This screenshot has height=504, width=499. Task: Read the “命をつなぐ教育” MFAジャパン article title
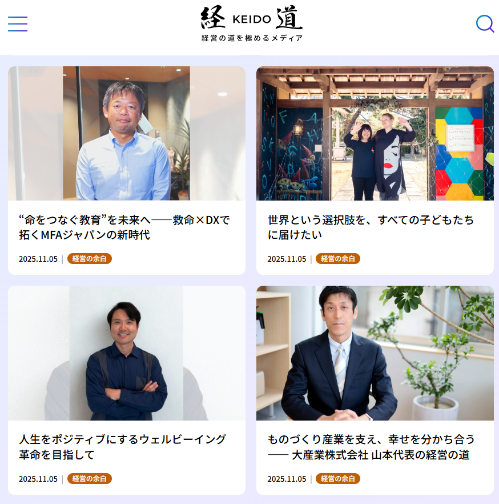coord(124,227)
